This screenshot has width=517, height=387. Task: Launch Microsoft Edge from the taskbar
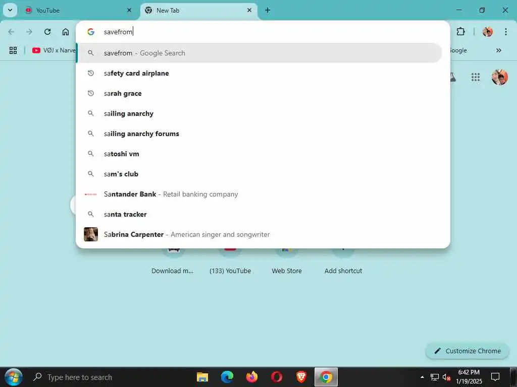tap(227, 377)
